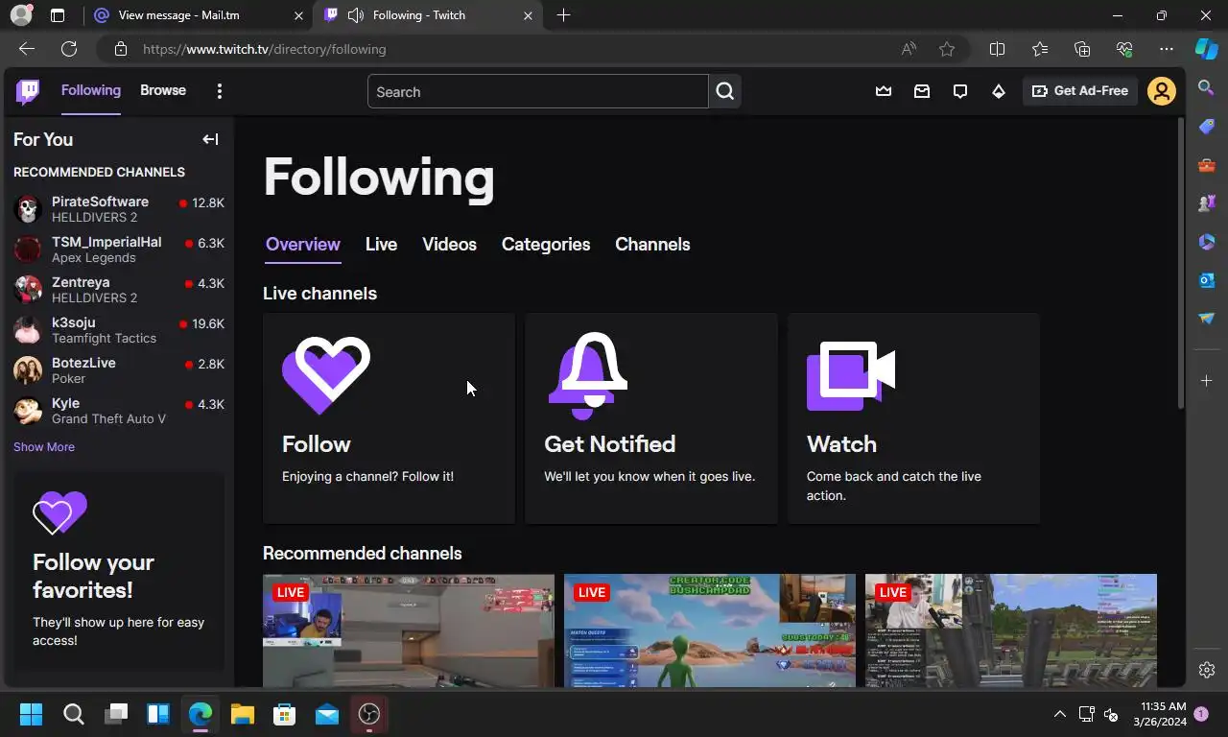
Task: Add a new Edge sidebar app
Action: [x=1207, y=381]
